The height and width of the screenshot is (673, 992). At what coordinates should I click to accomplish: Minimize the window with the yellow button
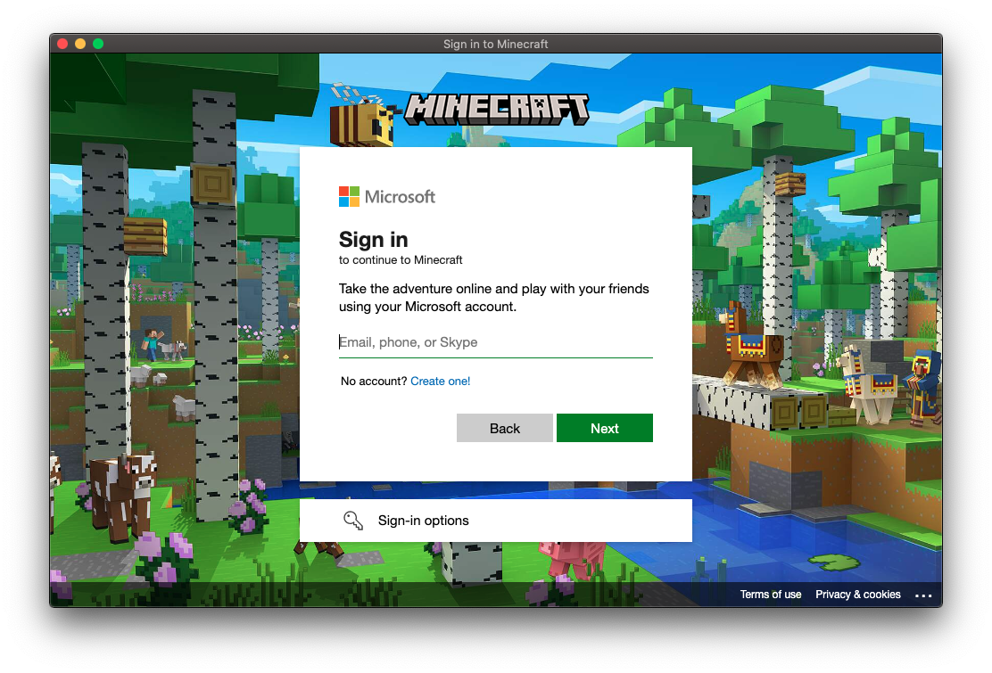point(80,44)
